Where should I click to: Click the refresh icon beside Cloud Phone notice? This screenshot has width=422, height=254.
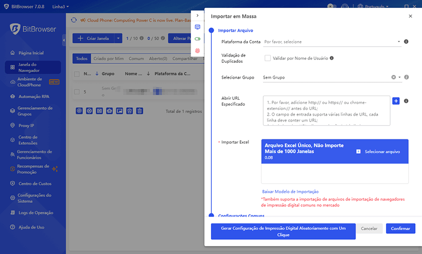coord(74,20)
